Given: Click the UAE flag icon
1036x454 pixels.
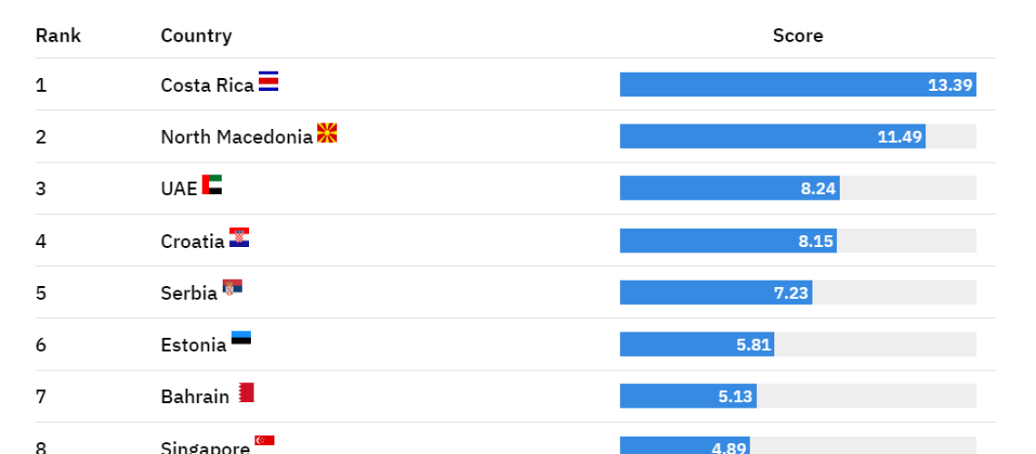Looking at the screenshot, I should click(x=212, y=184).
